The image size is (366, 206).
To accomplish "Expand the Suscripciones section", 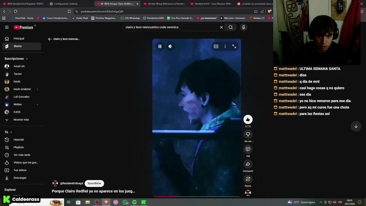I will pos(16,59).
